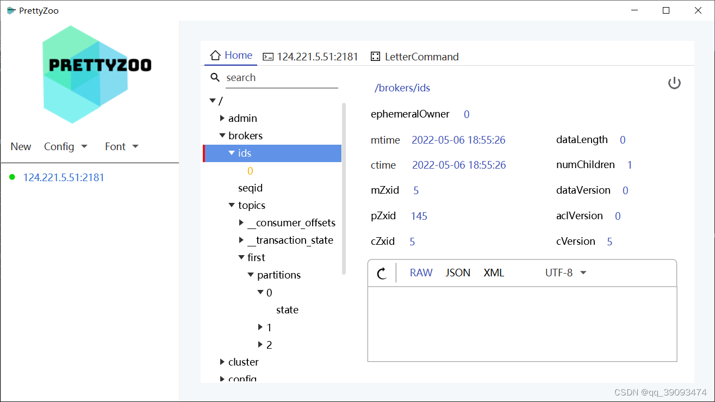Select XML data format

(x=494, y=273)
